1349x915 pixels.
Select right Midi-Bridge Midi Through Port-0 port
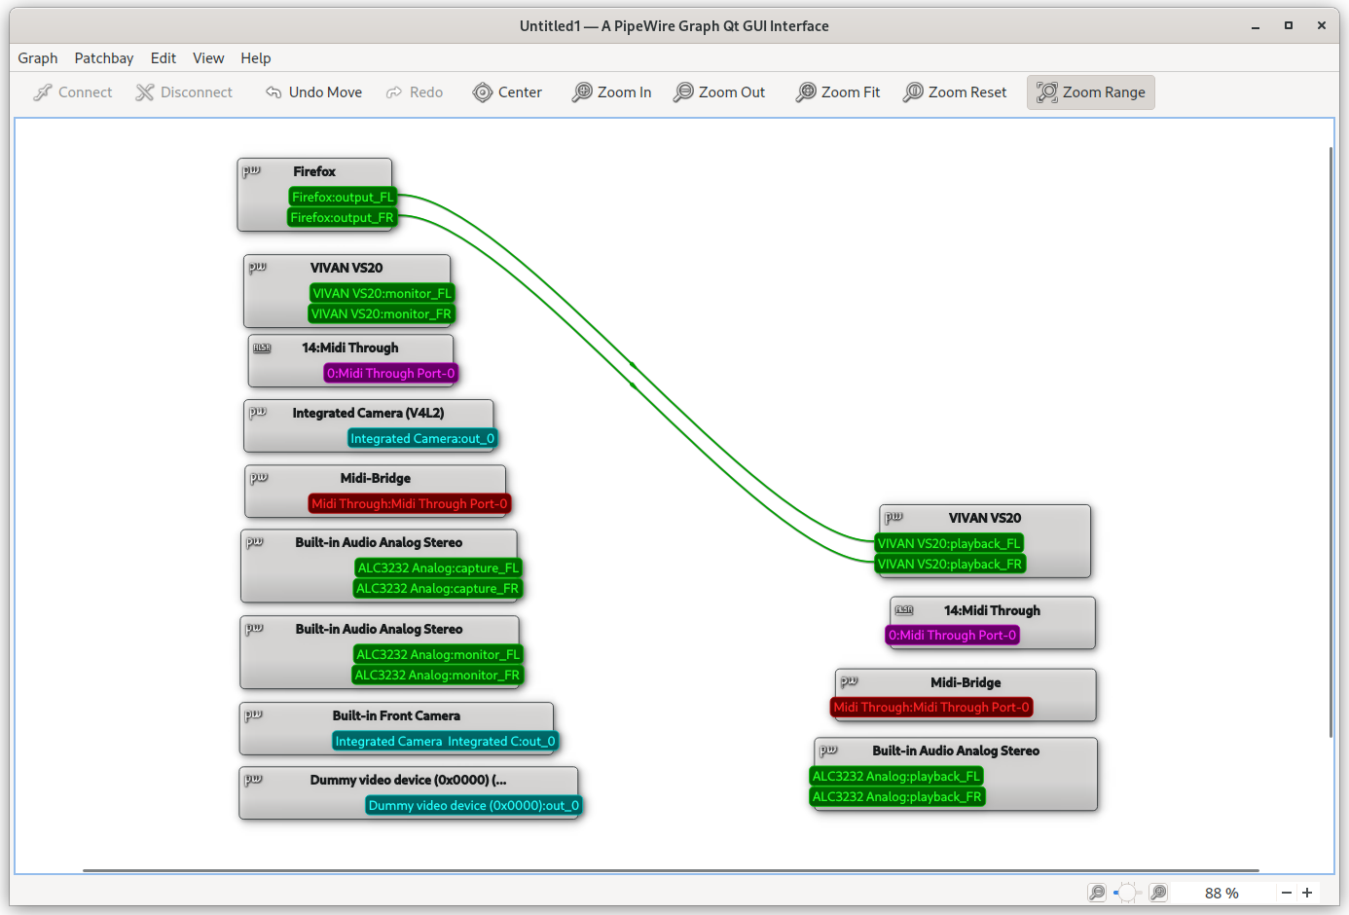931,707
